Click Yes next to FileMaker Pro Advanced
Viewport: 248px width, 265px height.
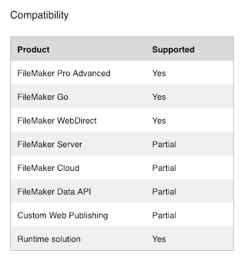coord(159,74)
